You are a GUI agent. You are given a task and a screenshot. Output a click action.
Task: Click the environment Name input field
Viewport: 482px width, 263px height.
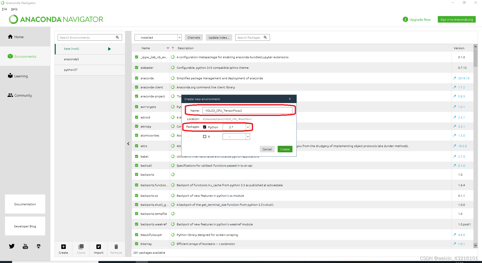click(248, 110)
